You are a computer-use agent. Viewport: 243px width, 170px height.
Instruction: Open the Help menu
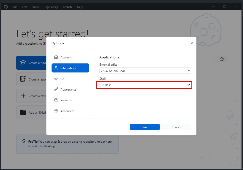[x=80, y=7]
